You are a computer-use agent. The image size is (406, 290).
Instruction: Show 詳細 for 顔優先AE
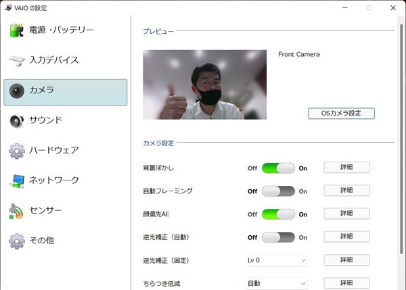[x=346, y=214]
